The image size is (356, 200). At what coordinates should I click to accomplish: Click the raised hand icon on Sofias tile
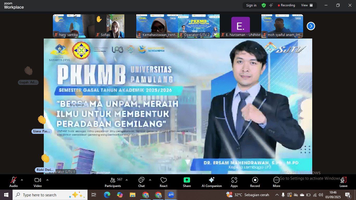tap(99, 19)
